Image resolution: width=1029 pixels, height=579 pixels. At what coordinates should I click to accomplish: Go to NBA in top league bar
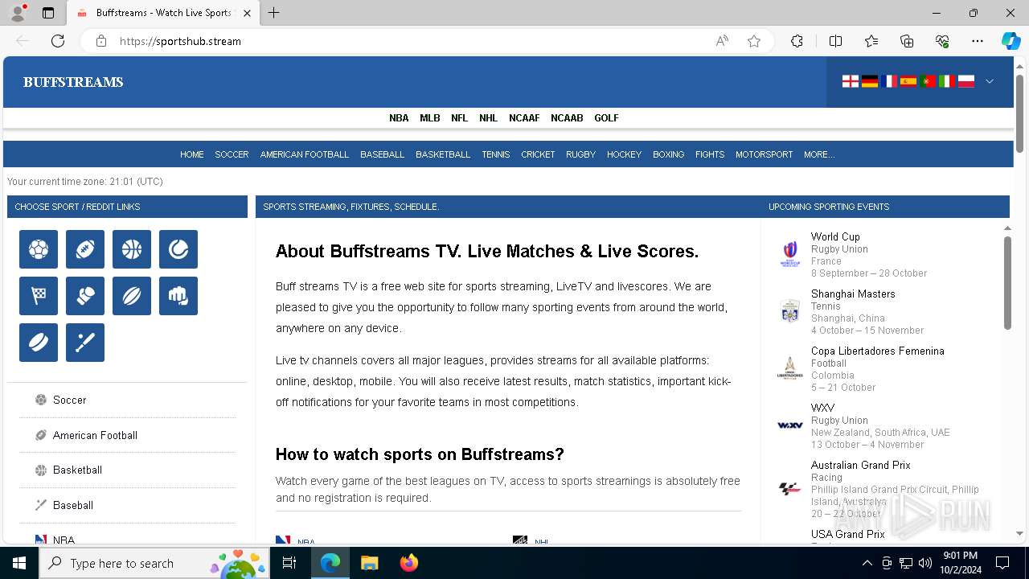point(399,117)
